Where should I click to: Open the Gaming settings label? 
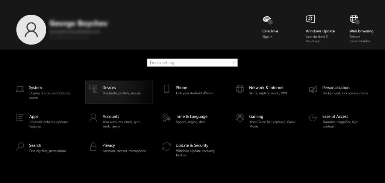click(x=256, y=116)
